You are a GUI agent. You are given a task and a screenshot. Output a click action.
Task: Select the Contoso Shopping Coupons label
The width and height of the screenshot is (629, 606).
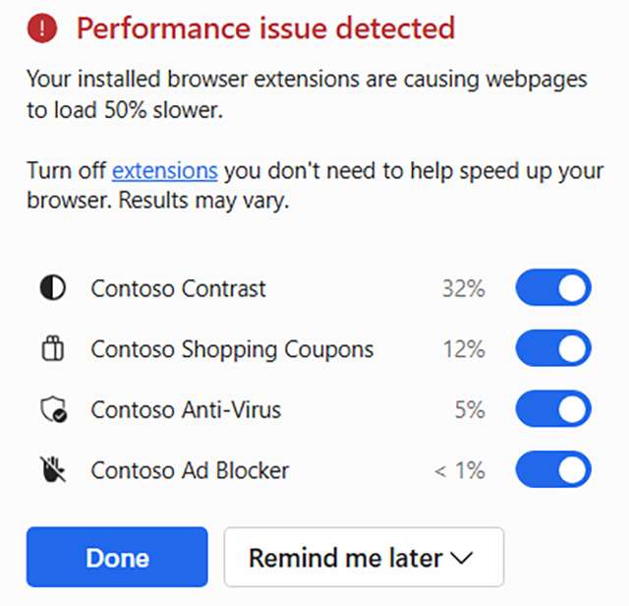click(232, 349)
